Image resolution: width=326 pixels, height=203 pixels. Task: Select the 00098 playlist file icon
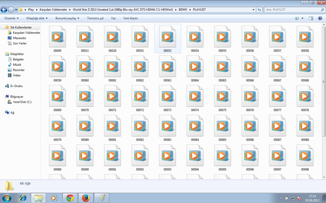click(305, 156)
